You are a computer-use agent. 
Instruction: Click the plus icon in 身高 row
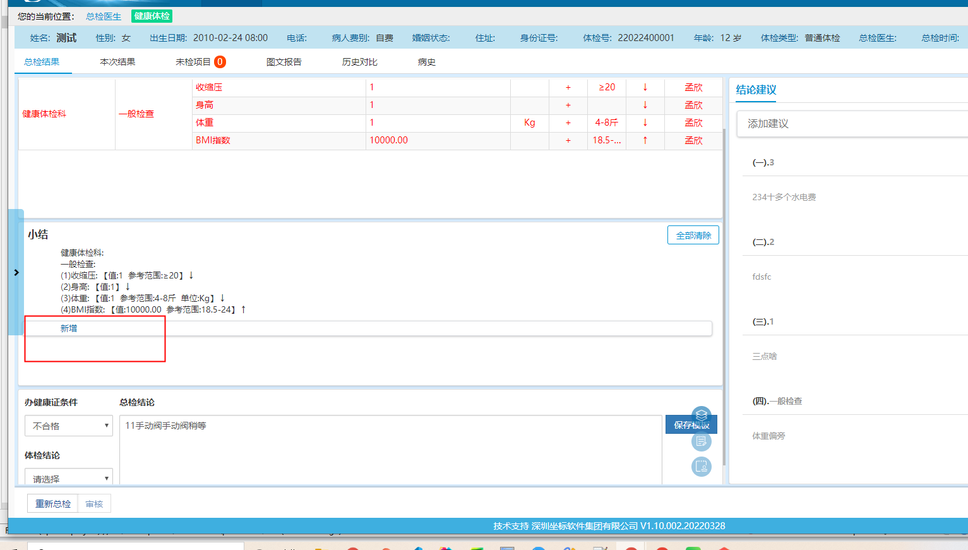tap(568, 105)
